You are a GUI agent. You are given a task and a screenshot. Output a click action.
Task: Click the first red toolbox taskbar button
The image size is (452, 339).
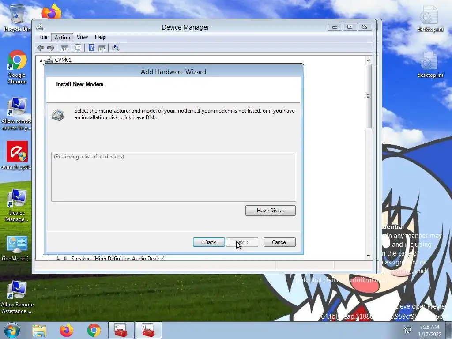(121, 330)
